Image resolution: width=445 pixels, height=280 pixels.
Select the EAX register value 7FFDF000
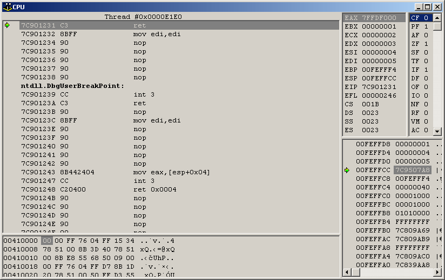point(379,18)
